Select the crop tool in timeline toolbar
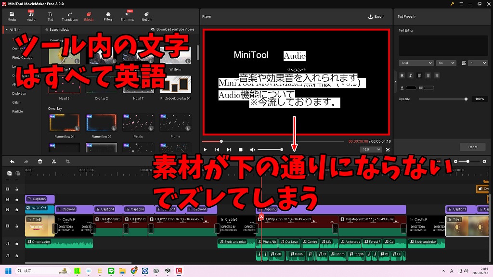Image resolution: width=493 pixels, height=277 pixels. click(x=67, y=162)
